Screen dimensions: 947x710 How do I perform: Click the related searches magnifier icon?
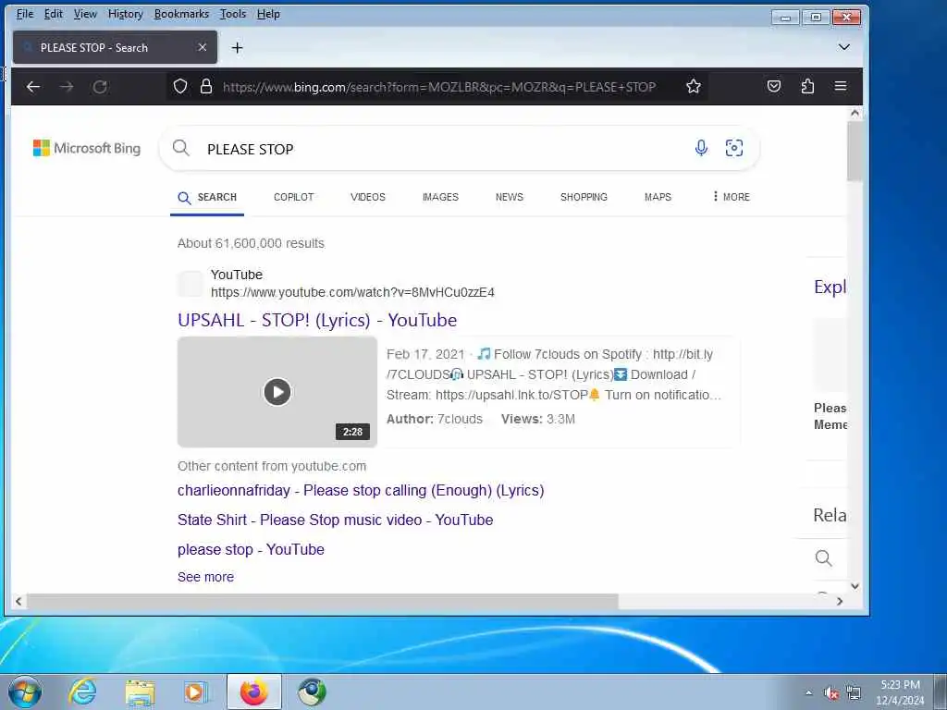823,557
